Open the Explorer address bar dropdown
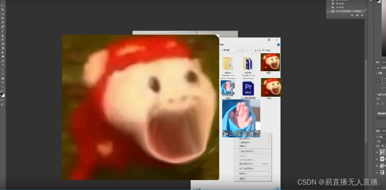386x190 pixels. pyautogui.click(x=238, y=50)
